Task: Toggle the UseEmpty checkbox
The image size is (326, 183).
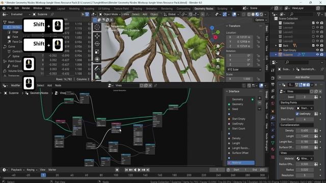Action: click(x=297, y=114)
